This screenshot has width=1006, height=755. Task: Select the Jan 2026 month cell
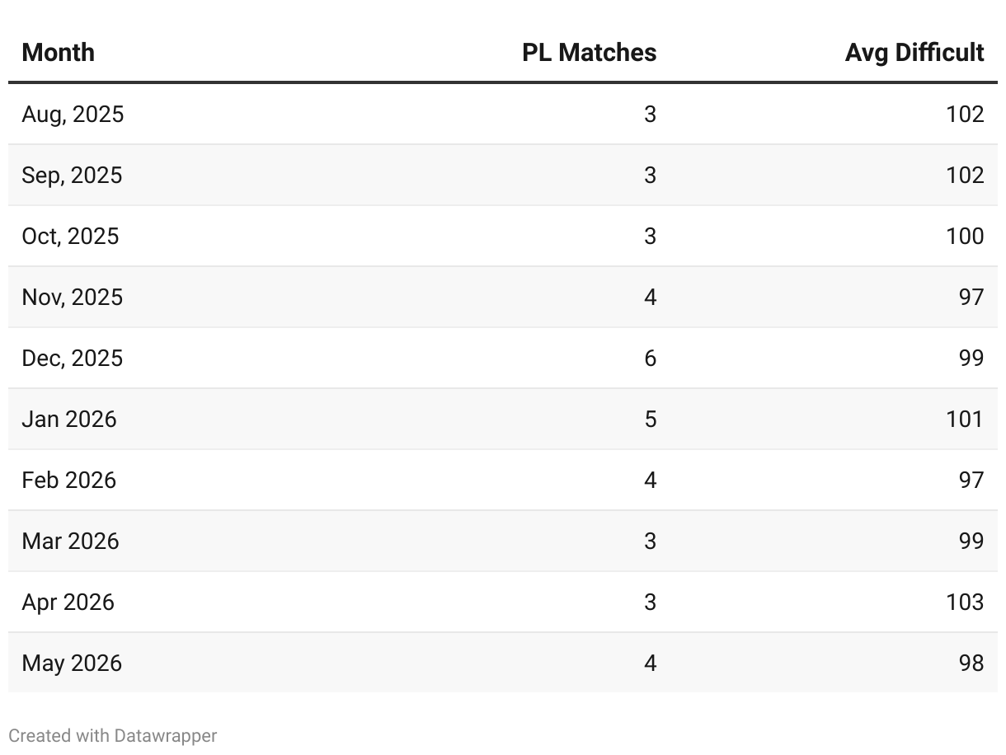click(69, 419)
